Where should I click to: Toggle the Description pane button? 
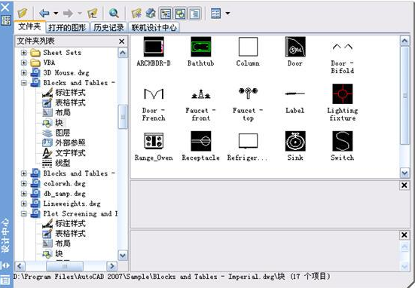click(194, 14)
